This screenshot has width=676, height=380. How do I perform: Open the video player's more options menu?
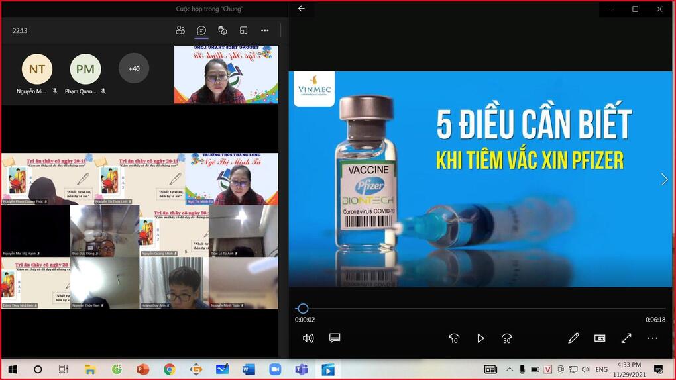coord(653,338)
